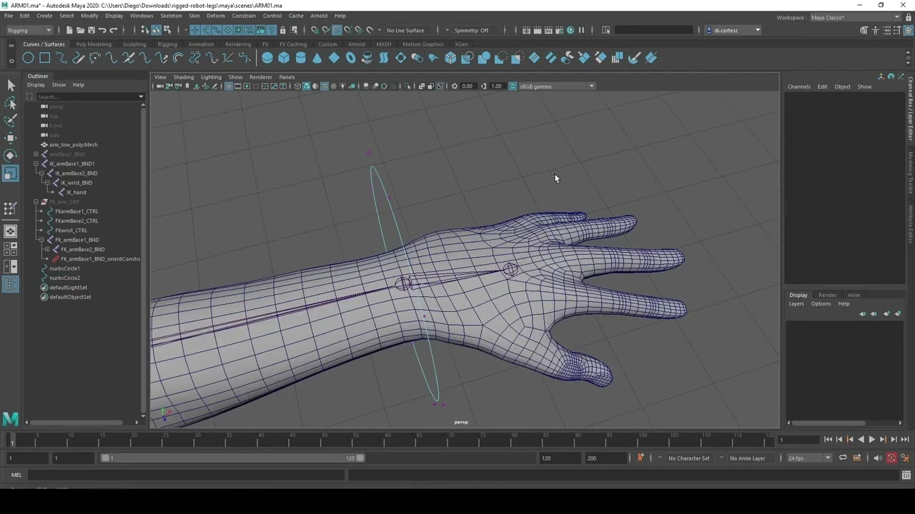Open the Constrain menu
Screen dimensions: 915x514
tap(244, 16)
